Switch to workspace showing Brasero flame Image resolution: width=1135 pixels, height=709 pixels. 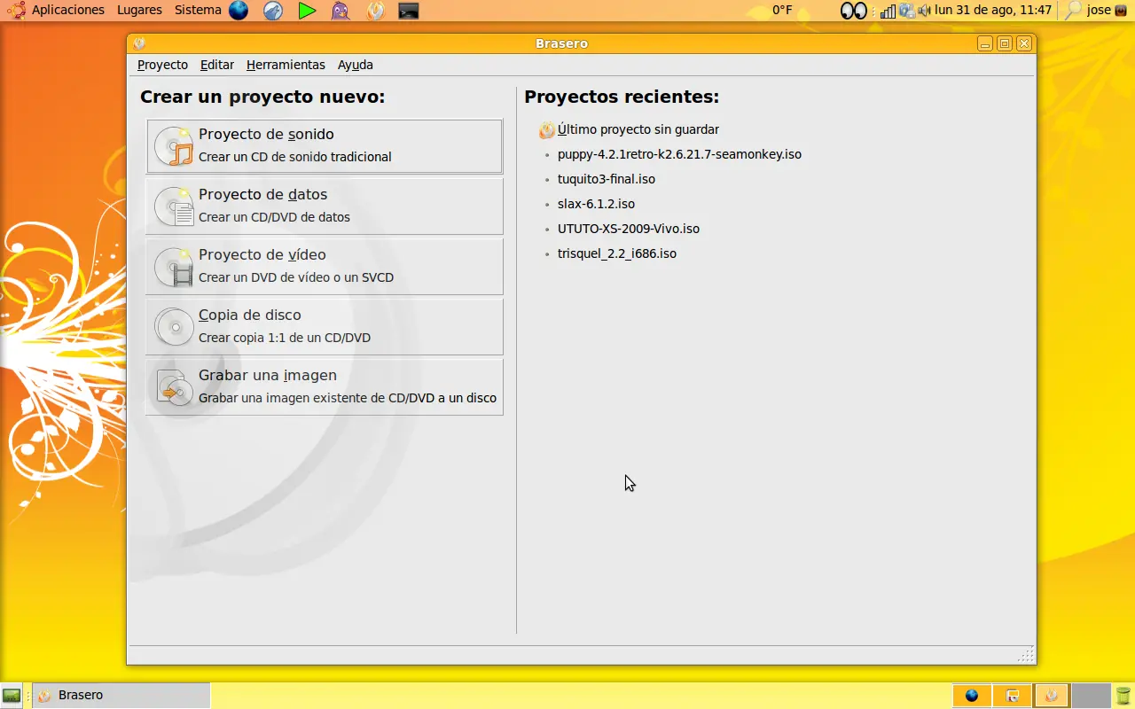pos(1052,696)
